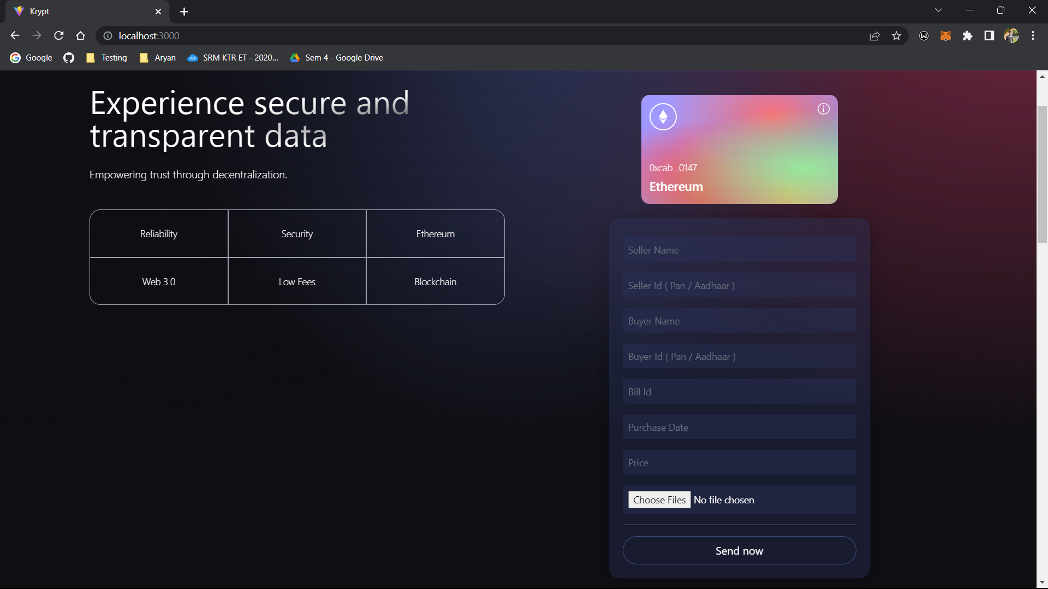Open a new browser tab

(184, 11)
